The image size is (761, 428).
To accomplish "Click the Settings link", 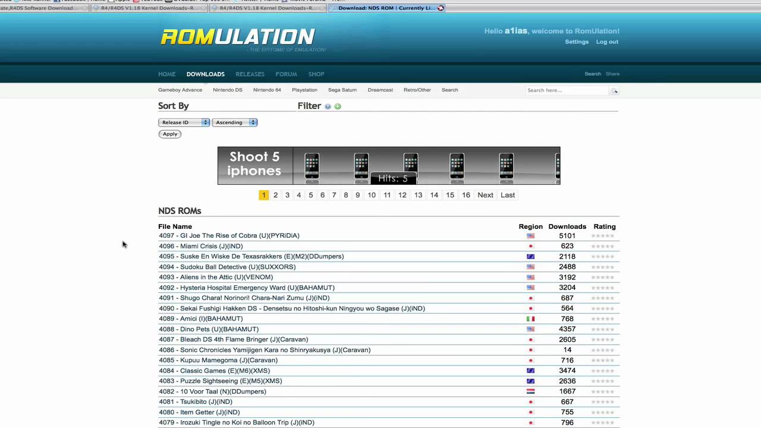I will [x=577, y=42].
